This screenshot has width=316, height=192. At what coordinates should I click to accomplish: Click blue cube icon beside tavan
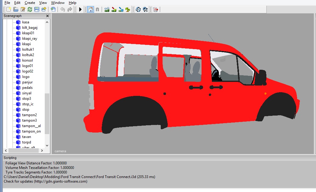click(x=18, y=137)
